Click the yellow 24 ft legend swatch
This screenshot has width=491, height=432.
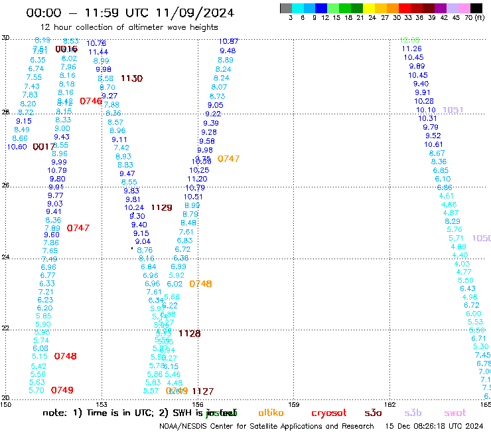[x=369, y=8]
